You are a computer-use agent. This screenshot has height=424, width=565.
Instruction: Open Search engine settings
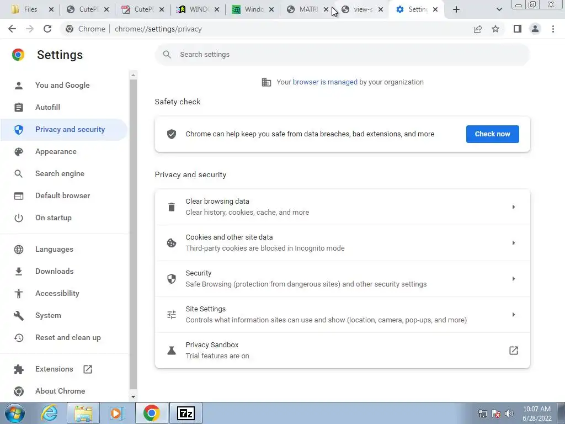coord(60,173)
